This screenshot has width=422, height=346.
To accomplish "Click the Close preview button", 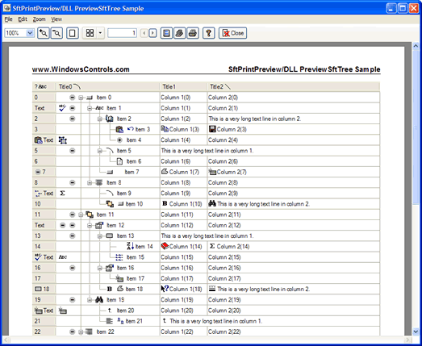I will (x=233, y=33).
